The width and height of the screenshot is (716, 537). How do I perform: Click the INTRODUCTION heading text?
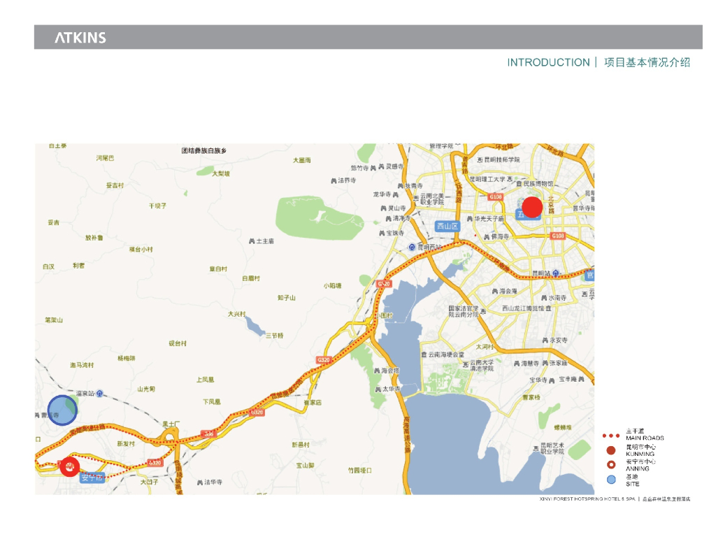tap(548, 62)
